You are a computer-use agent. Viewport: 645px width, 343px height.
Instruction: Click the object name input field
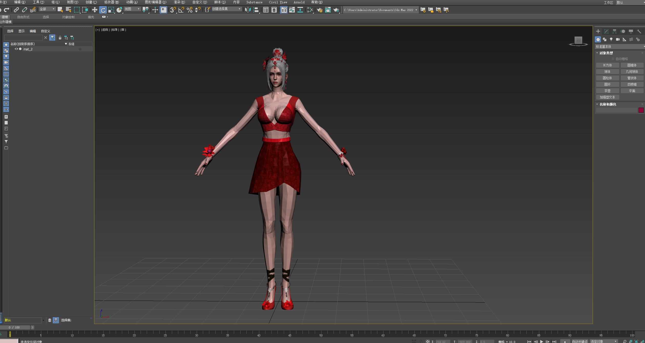[616, 110]
